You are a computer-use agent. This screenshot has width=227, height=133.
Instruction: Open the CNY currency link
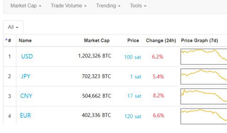26,96
